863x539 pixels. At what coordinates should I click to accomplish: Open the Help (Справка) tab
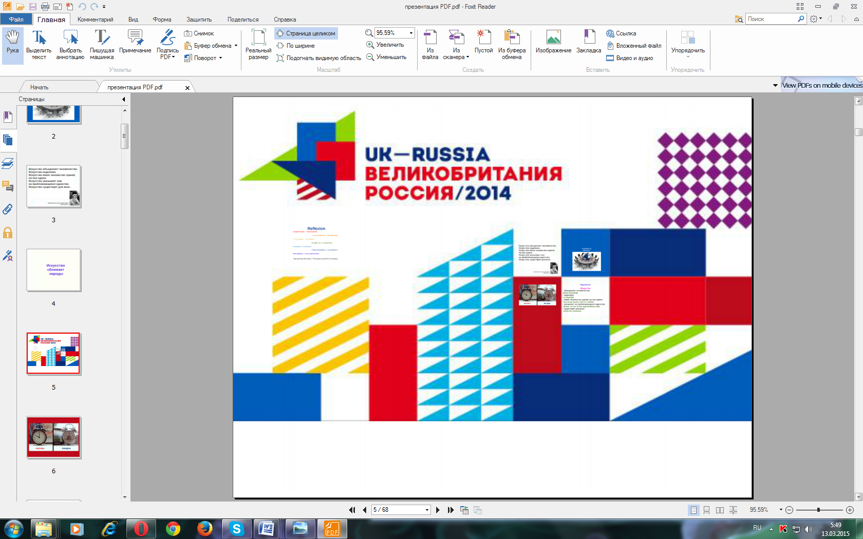click(x=285, y=20)
